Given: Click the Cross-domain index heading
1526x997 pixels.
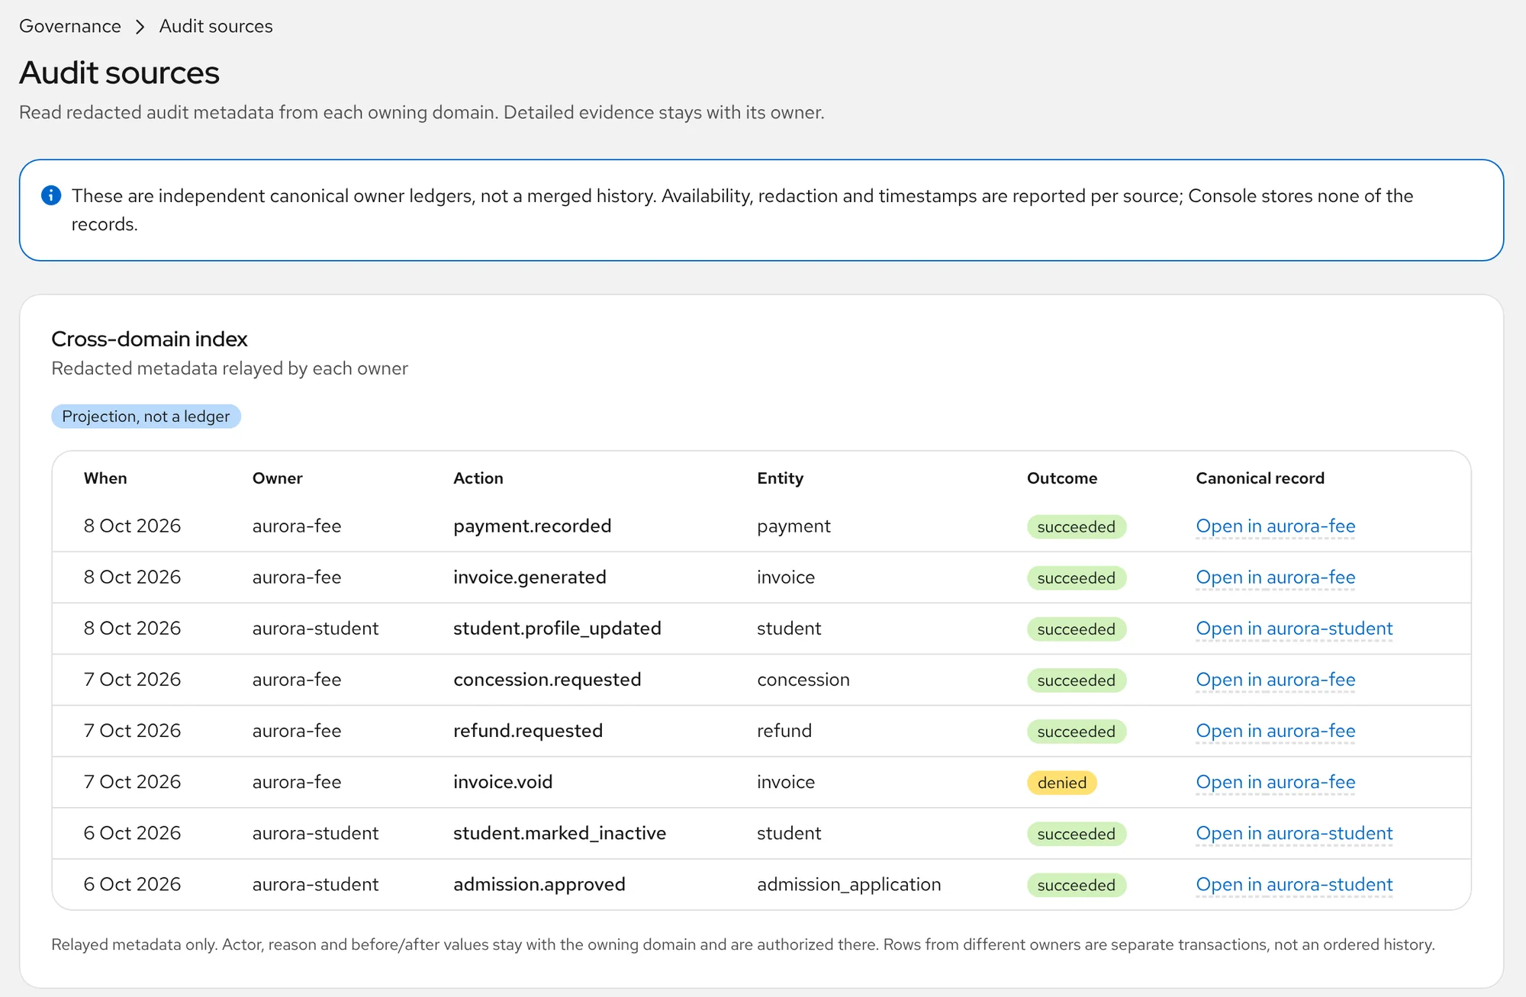Looking at the screenshot, I should tap(150, 339).
